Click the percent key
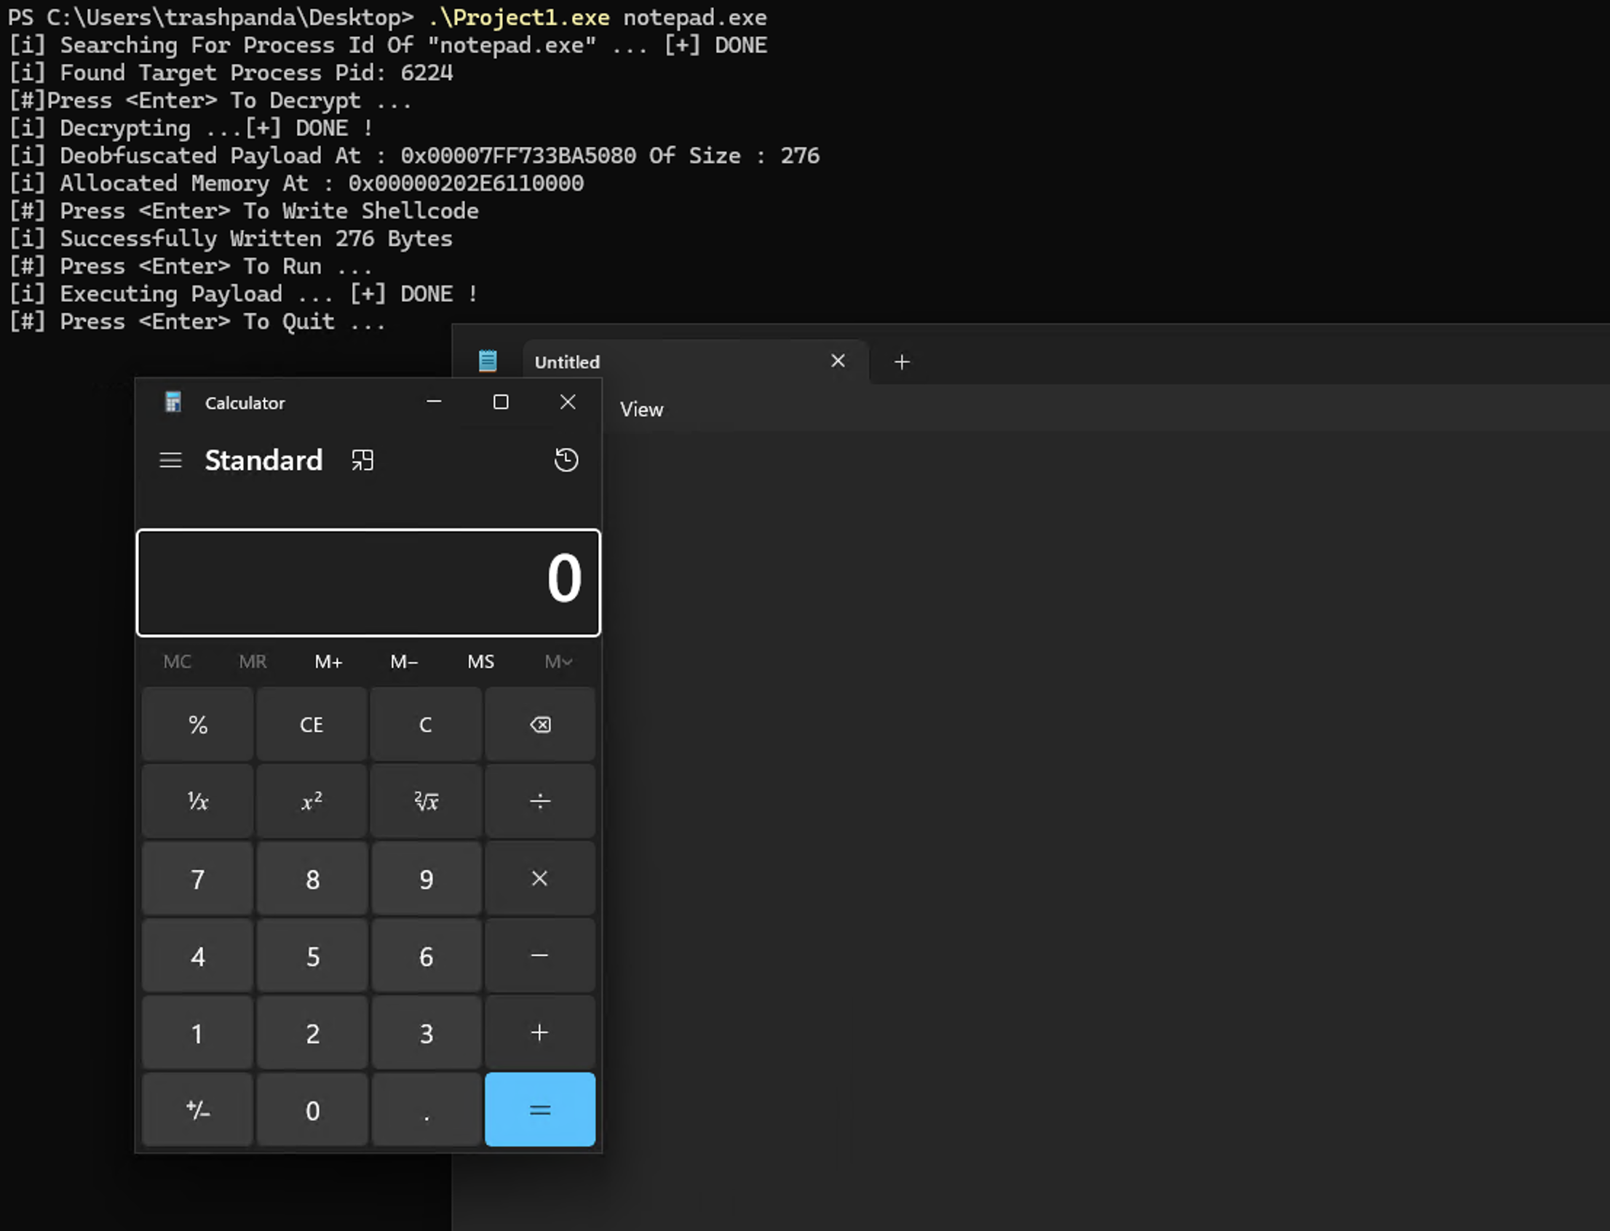Viewport: 1610px width, 1231px height. (198, 725)
